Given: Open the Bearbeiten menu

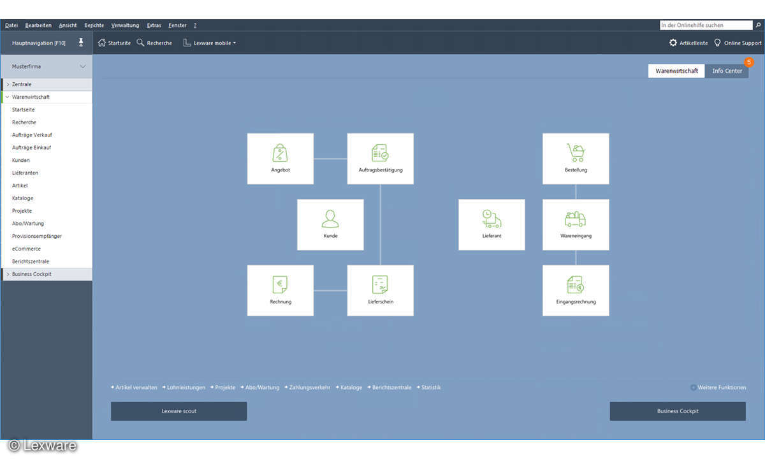Looking at the screenshot, I should tap(38, 25).
